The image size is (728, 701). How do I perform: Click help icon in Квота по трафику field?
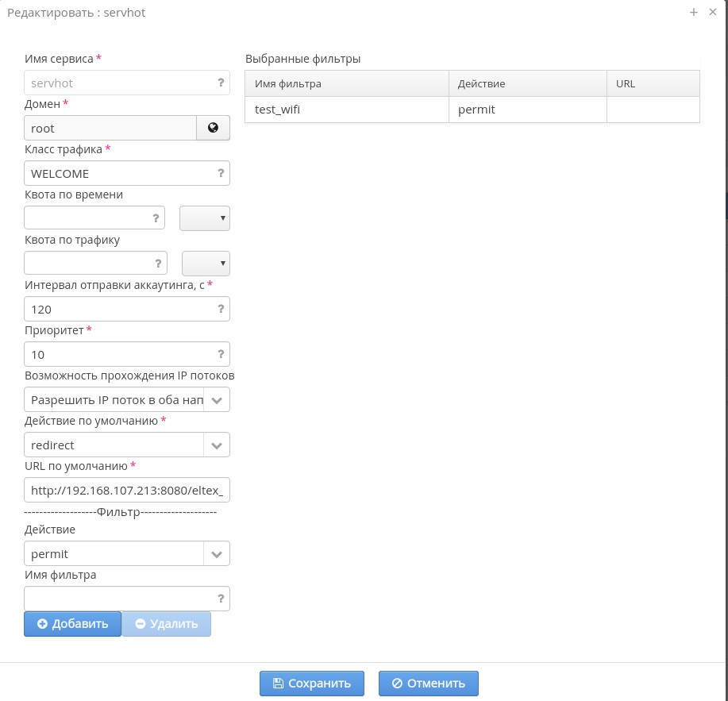point(158,264)
